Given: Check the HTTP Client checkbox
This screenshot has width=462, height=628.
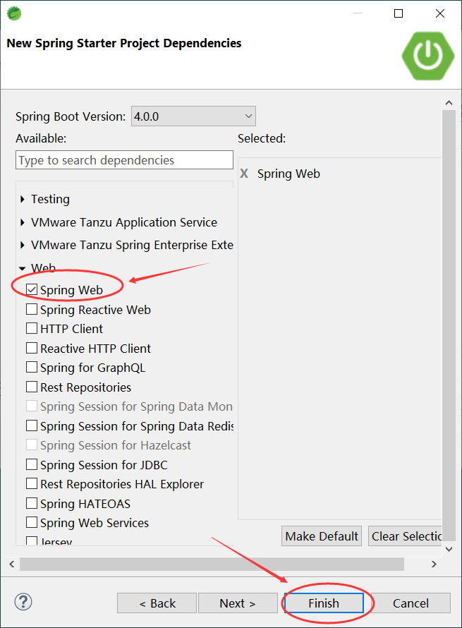Looking at the screenshot, I should click(x=30, y=328).
